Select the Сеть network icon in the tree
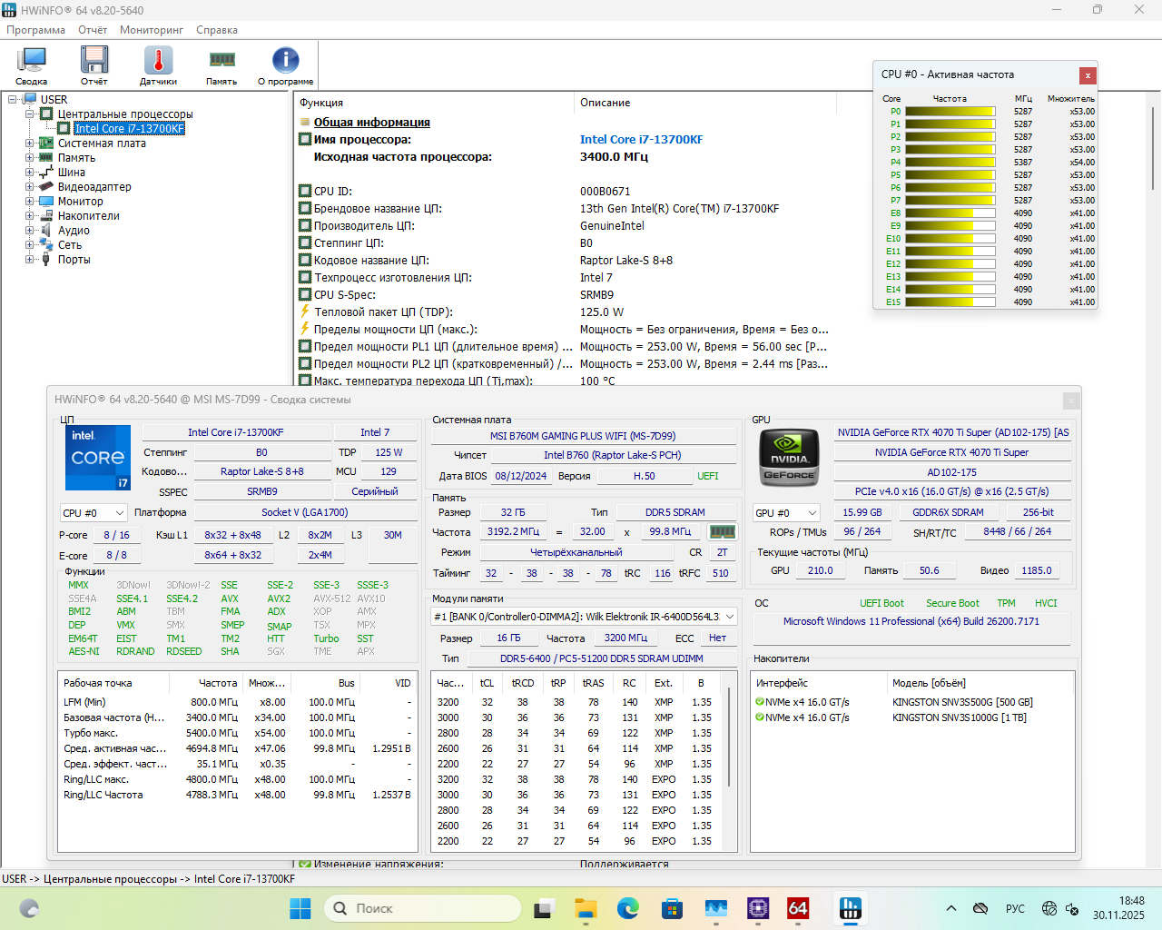Viewport: 1162px width, 930px height. pyautogui.click(x=46, y=245)
